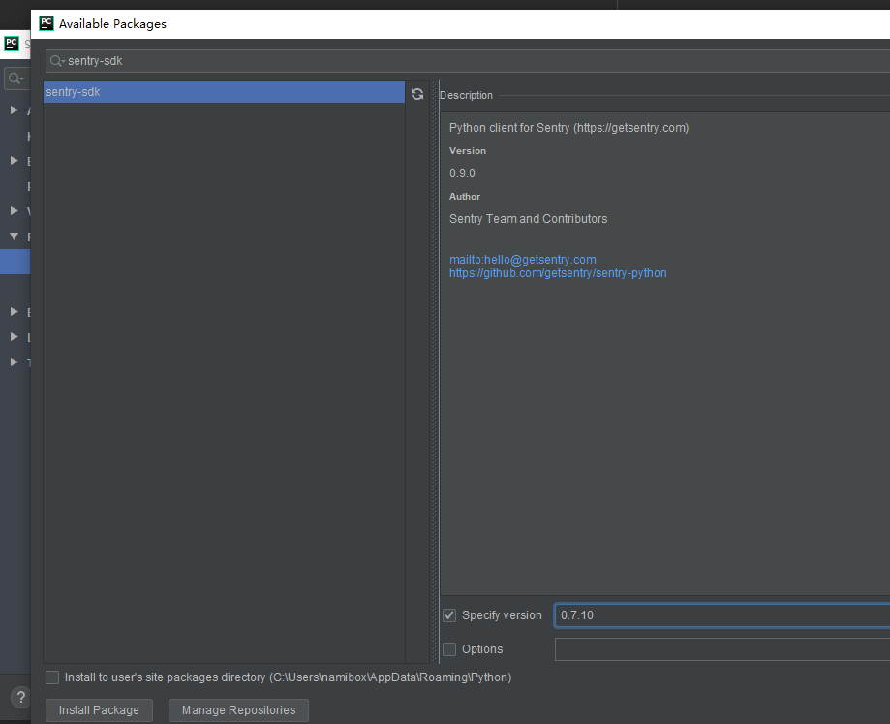Click the version field showing 0.7.10
Image resolution: width=890 pixels, height=724 pixels.
[x=722, y=615]
